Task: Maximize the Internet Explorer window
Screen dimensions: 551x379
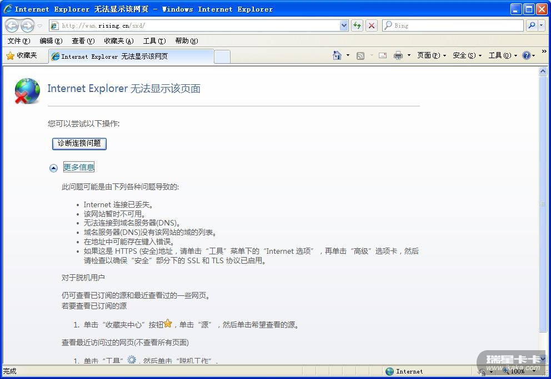Action: point(529,9)
